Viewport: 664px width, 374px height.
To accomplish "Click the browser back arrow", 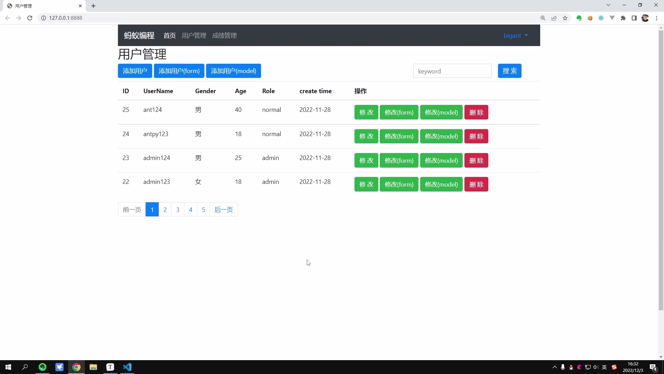I will coord(8,18).
